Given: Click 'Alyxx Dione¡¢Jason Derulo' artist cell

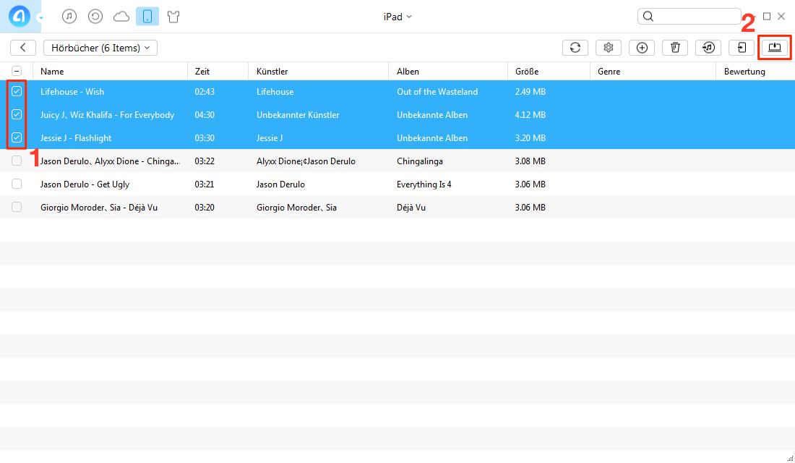Looking at the screenshot, I should click(x=306, y=161).
